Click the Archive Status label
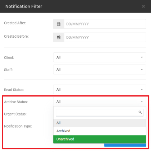This screenshot has height=152, width=151. tap(16, 102)
